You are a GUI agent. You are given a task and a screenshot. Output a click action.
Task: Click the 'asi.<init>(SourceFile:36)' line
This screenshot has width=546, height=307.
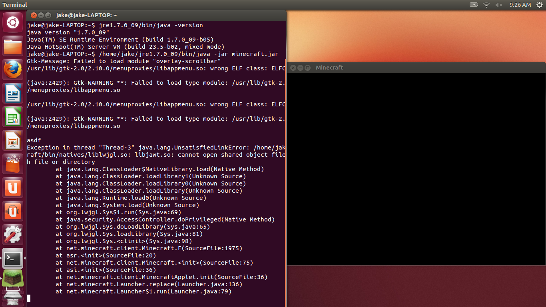pyautogui.click(x=106, y=270)
